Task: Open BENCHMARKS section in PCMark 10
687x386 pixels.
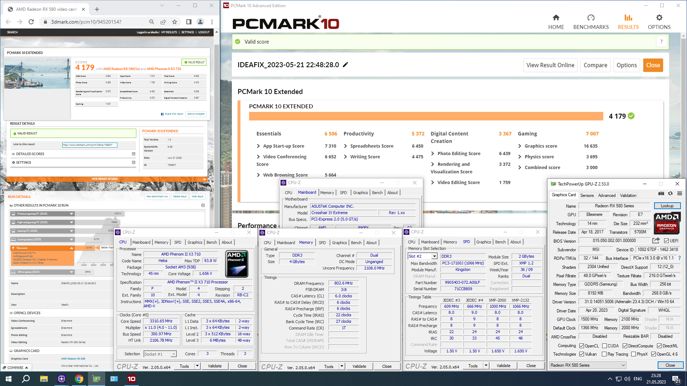Action: [591, 22]
